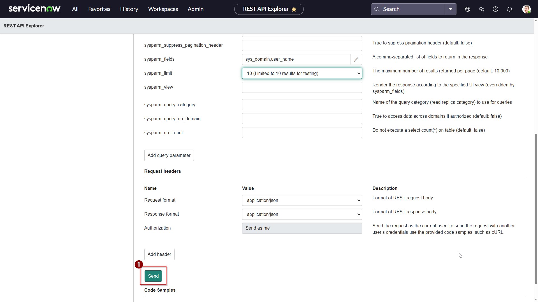Click the favorite star icon beside REST API Explorer
538x302 pixels.
[x=294, y=9]
